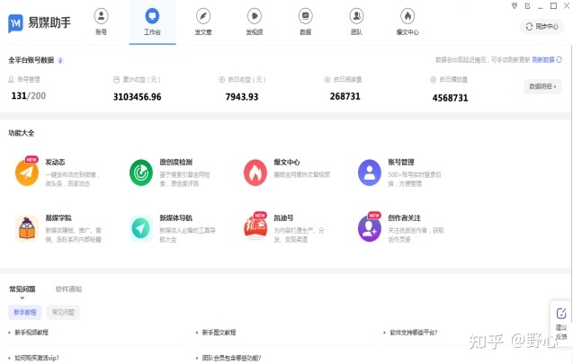
Task: Click the 新媒体导航 title text
Action: [x=175, y=218]
